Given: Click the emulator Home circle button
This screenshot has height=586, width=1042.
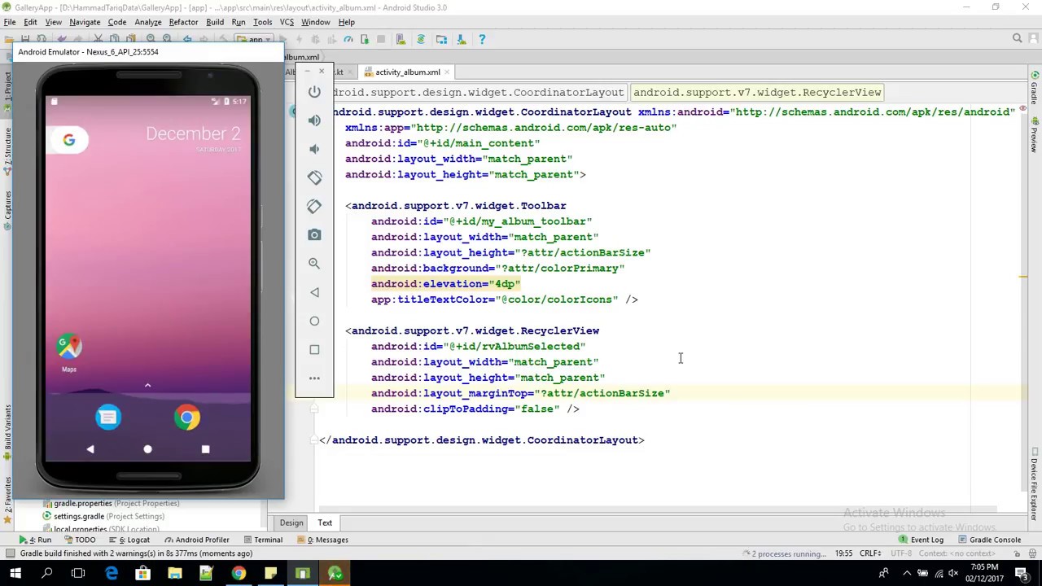Looking at the screenshot, I should (x=314, y=321).
